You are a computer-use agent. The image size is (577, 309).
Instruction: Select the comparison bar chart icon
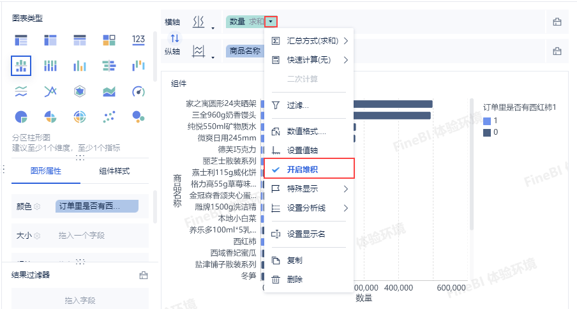click(x=109, y=66)
